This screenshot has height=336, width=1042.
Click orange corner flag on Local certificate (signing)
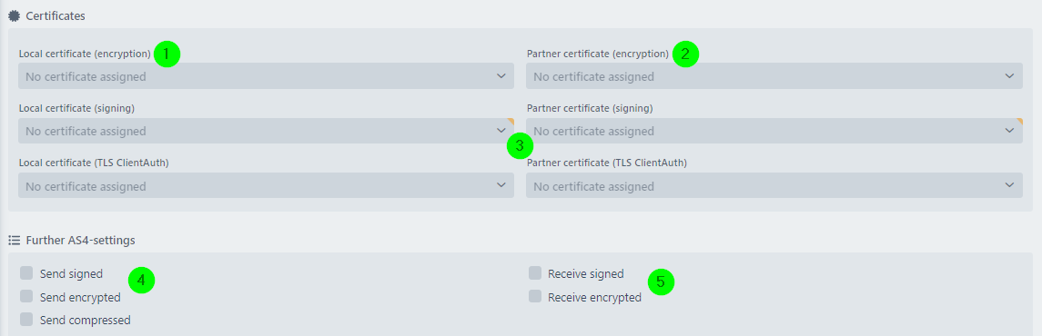[511, 122]
